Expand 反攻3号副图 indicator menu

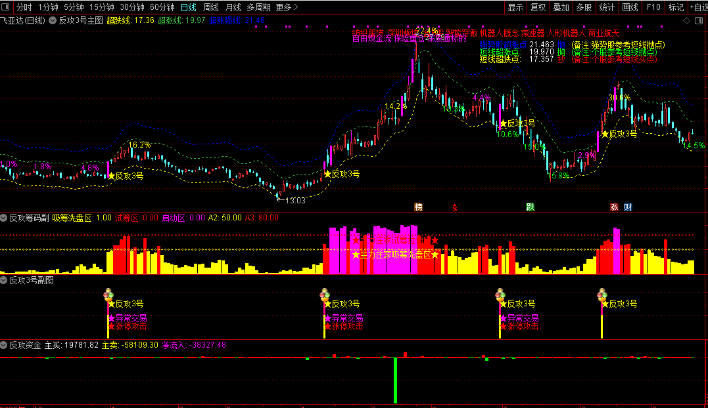(x=3, y=280)
